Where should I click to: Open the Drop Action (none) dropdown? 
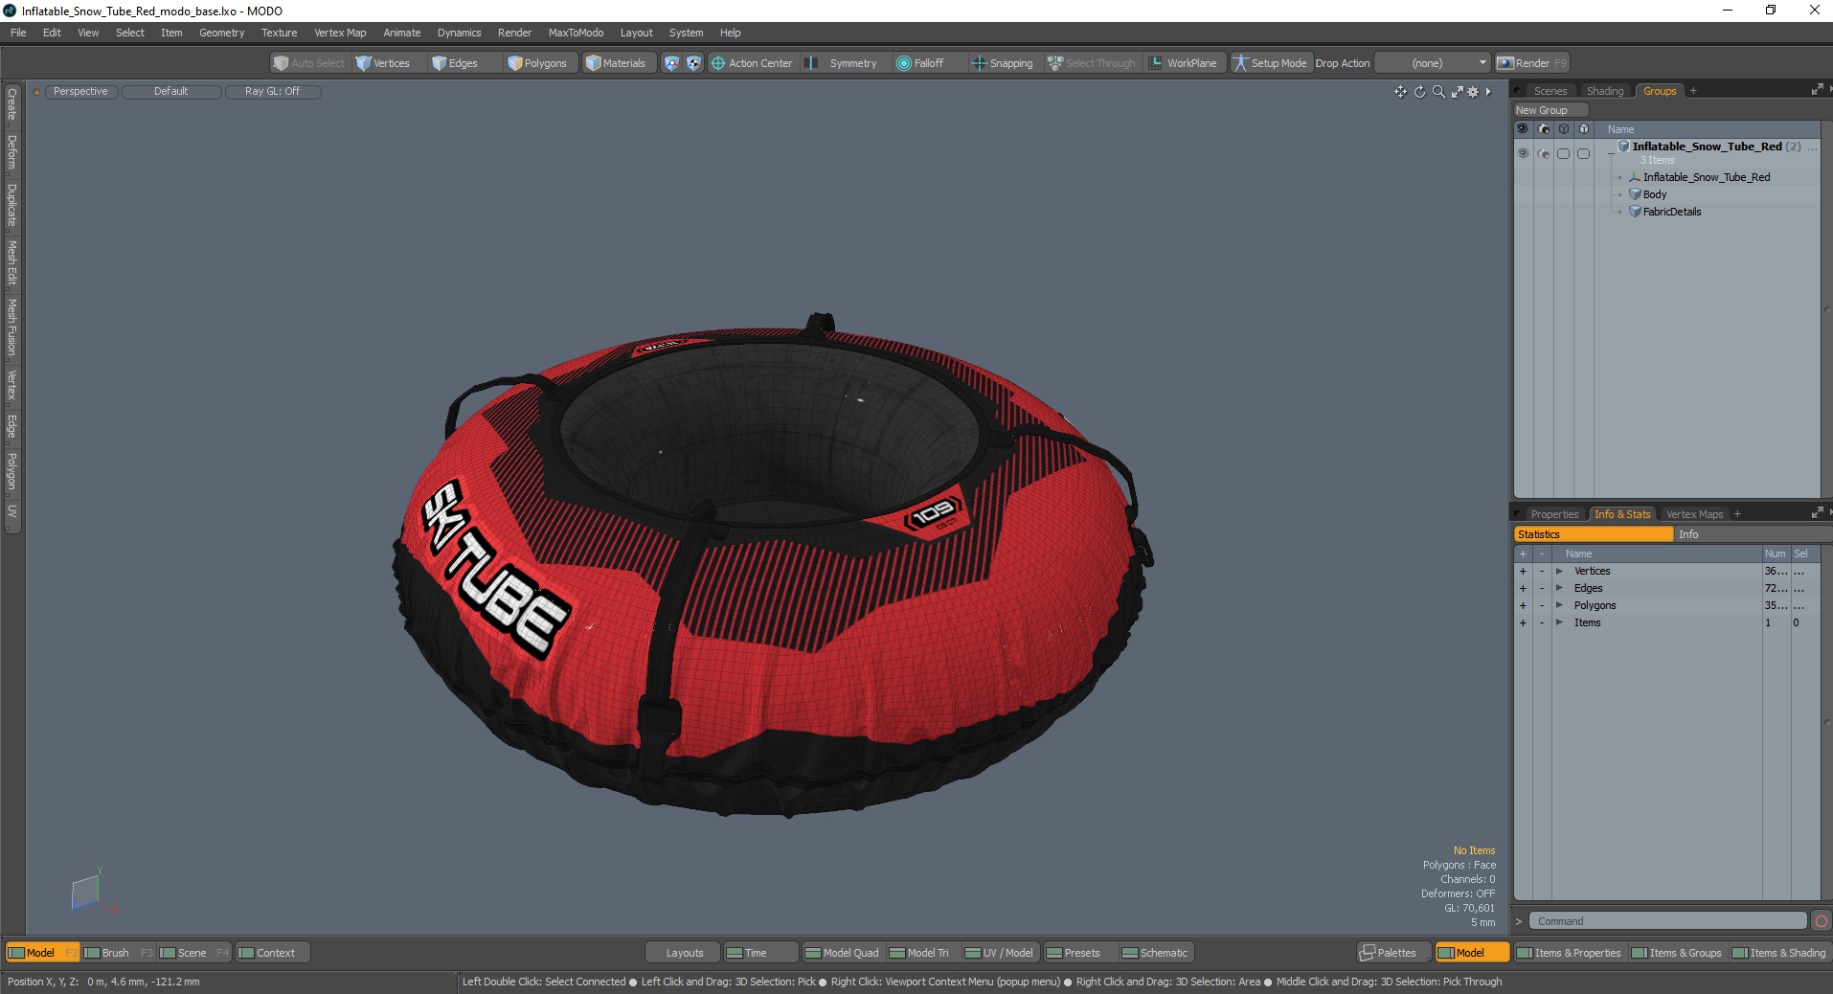pos(1434,63)
